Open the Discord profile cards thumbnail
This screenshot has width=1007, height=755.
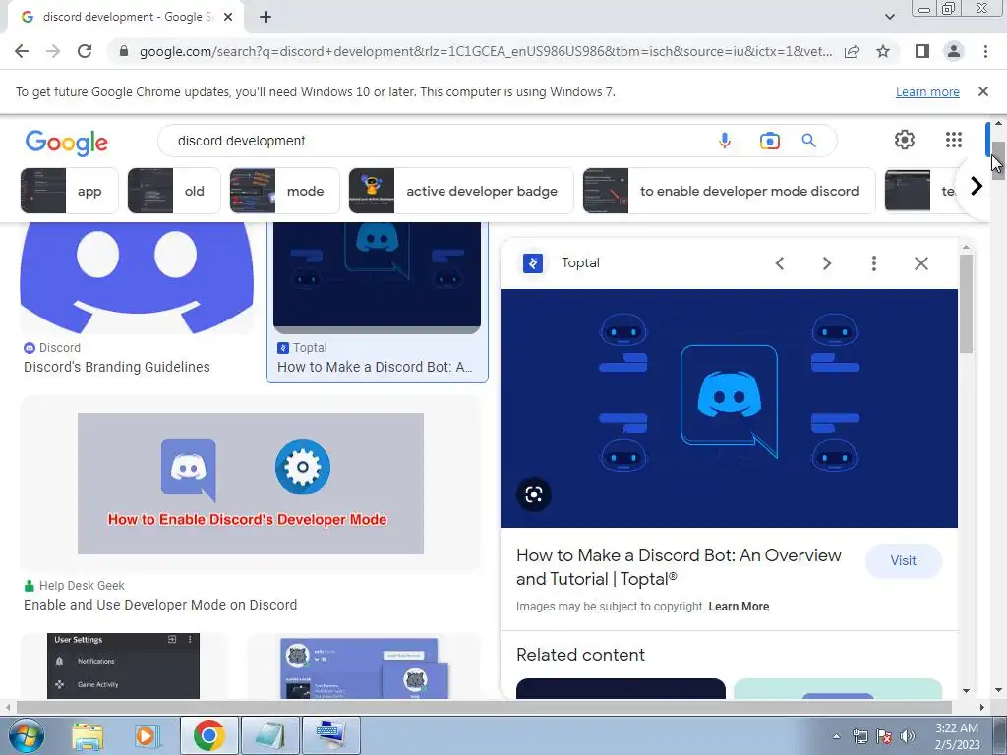[x=364, y=666]
